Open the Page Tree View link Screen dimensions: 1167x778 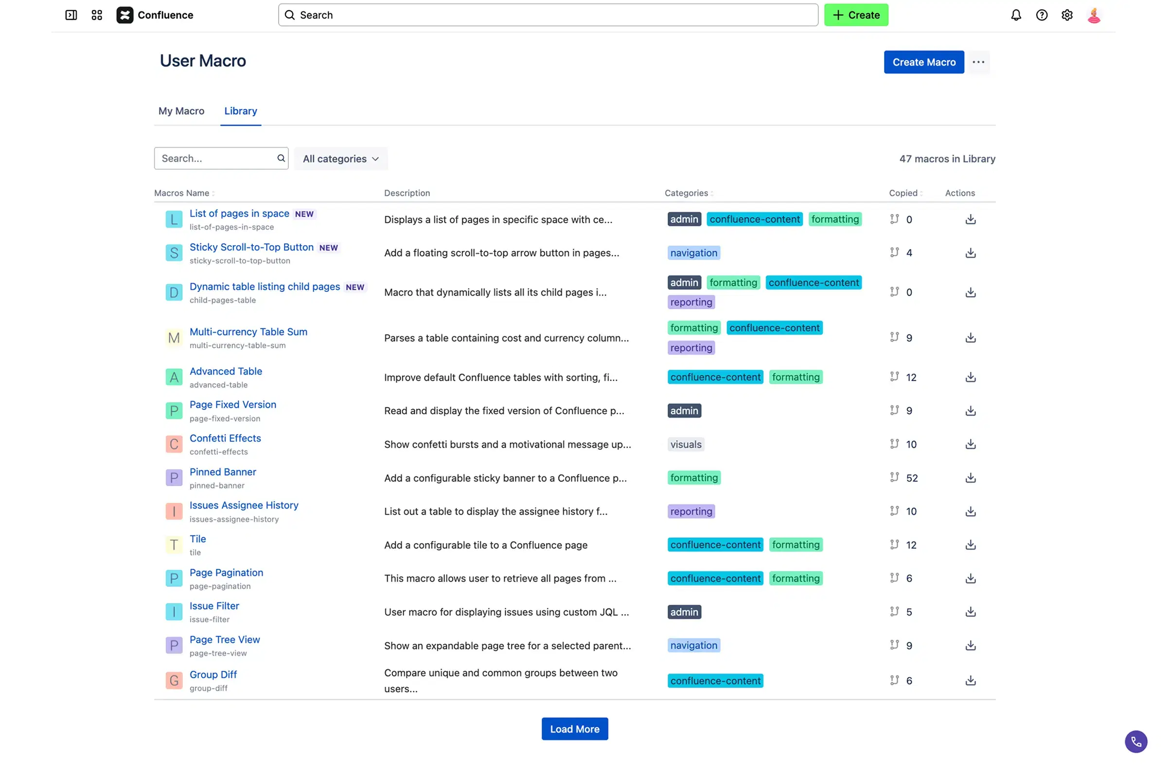[225, 640]
